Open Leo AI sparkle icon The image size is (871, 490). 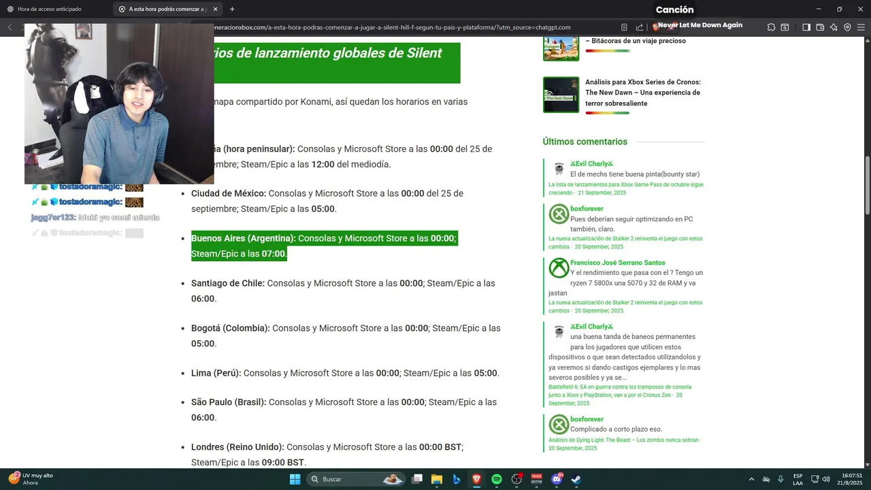834,27
